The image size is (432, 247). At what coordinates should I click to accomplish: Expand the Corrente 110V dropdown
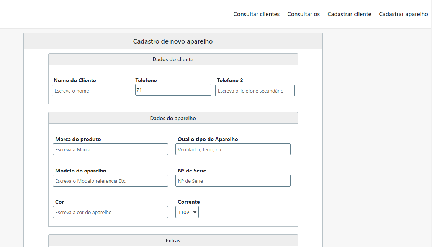187,212
